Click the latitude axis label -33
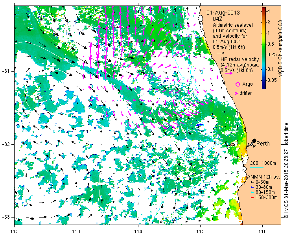 6,217
